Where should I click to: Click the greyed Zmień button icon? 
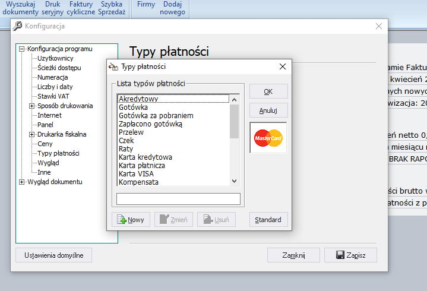(165, 219)
